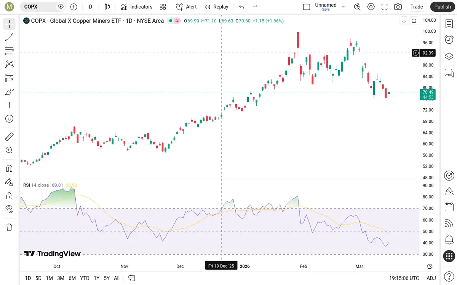The width and height of the screenshot is (457, 285).
Task: Create an Alert
Action: (x=187, y=6)
